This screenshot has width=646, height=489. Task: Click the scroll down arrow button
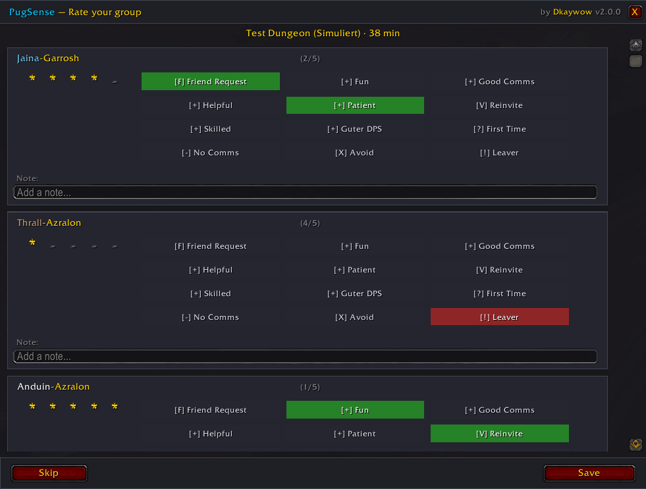click(x=635, y=444)
